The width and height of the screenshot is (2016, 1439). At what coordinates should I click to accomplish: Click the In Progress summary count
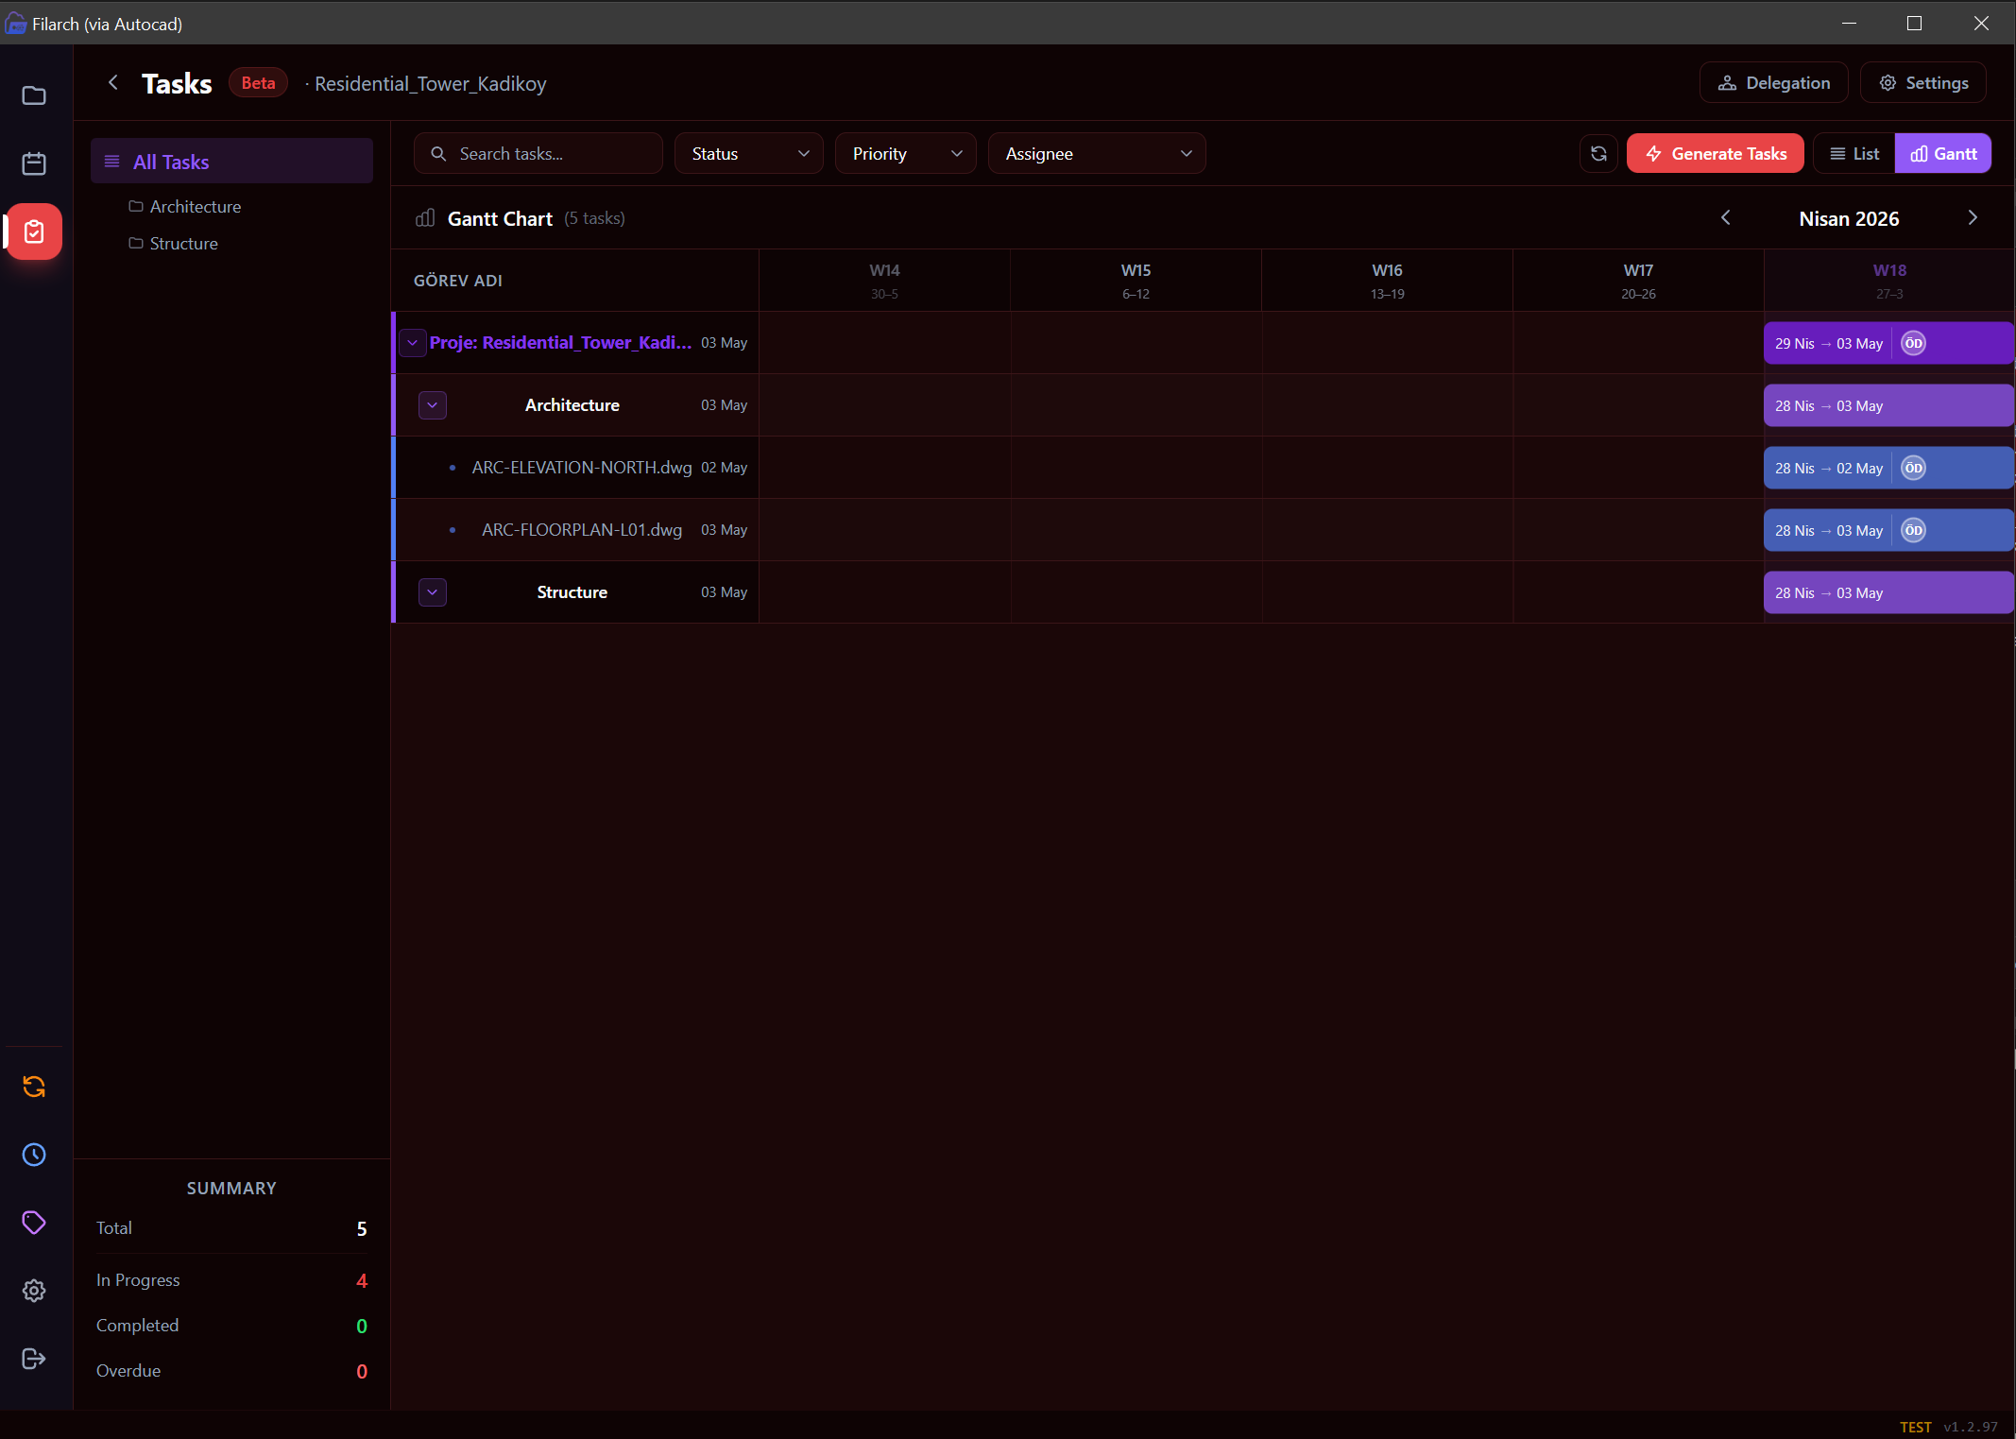pyautogui.click(x=362, y=1281)
